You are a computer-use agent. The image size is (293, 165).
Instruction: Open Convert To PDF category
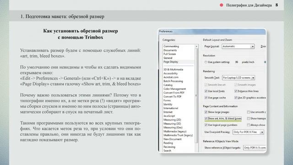coord(173,97)
